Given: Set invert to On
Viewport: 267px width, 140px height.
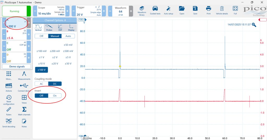Looking at the screenshot, I should (x=55, y=96).
